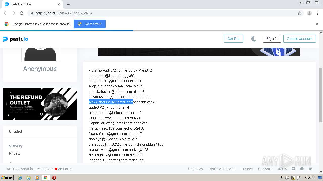
Task: Open Action Center flag icon
Action: (299, 178)
